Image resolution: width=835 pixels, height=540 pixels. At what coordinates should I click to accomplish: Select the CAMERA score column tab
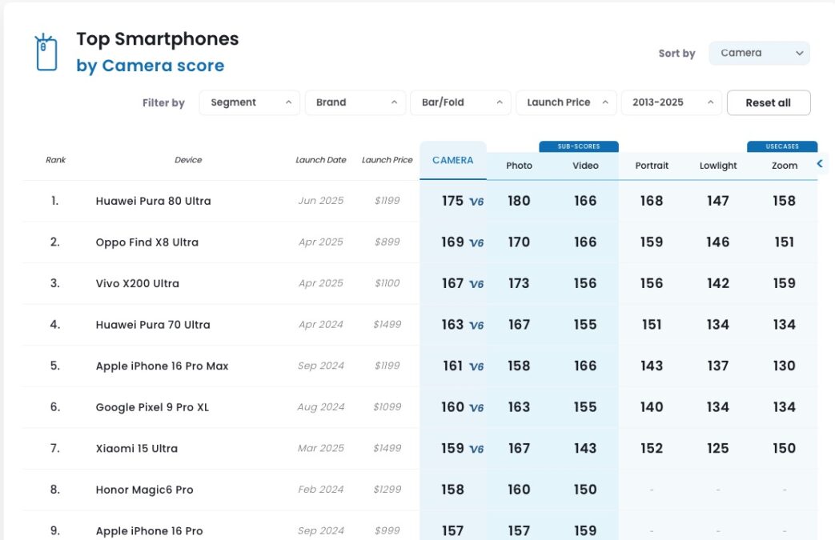(452, 161)
